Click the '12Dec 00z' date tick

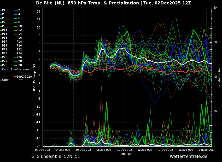click(145, 150)
